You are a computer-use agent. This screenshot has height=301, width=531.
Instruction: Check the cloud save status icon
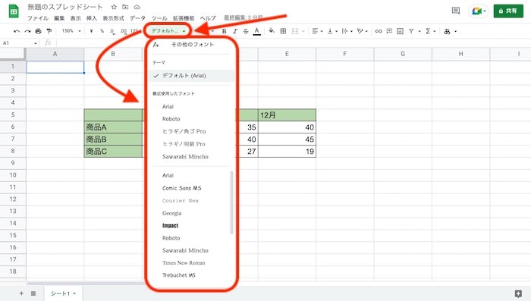pyautogui.click(x=137, y=7)
